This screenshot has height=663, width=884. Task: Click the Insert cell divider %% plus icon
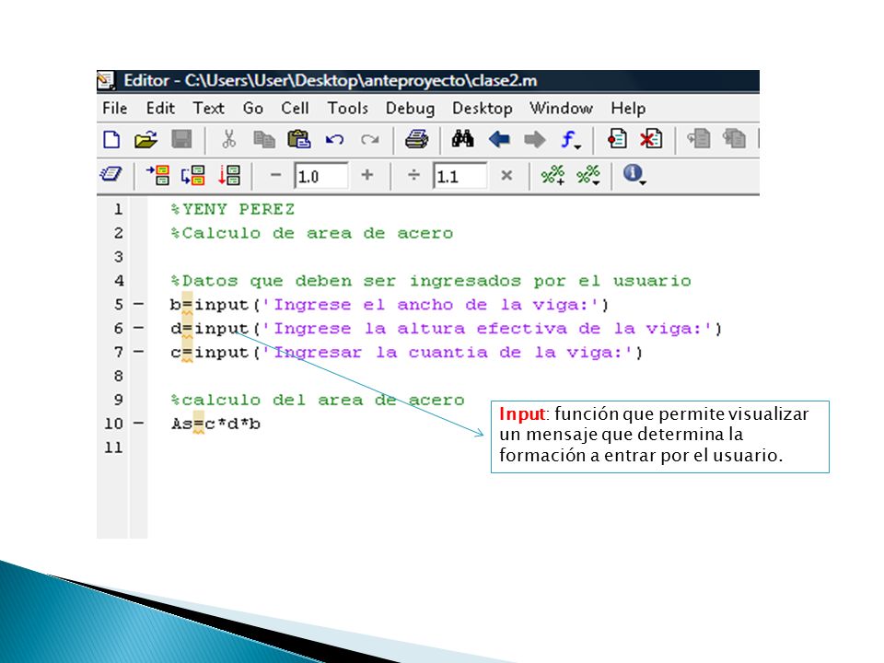click(x=552, y=175)
